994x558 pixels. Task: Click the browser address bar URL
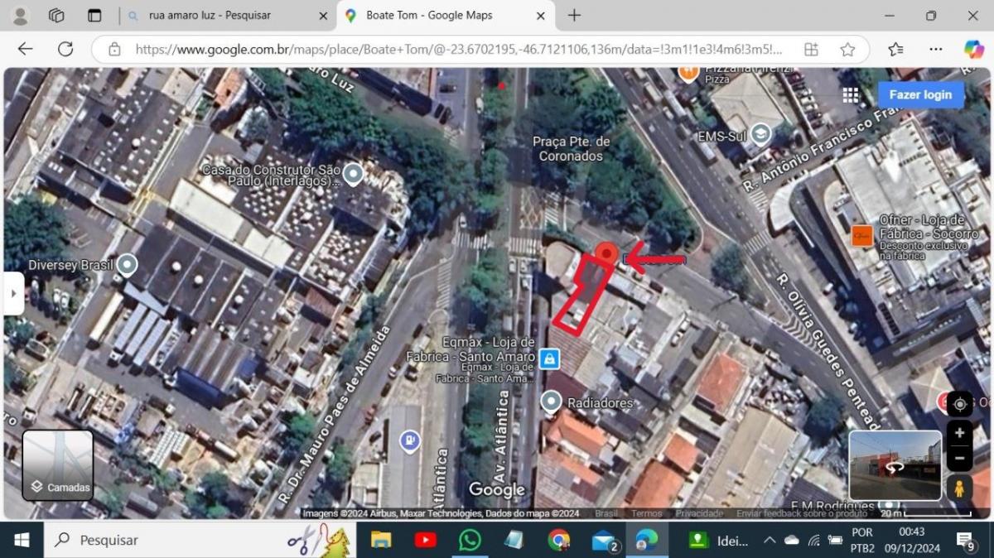point(456,49)
